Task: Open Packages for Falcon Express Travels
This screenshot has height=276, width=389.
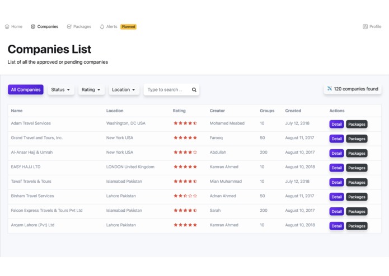Action: [x=357, y=211]
